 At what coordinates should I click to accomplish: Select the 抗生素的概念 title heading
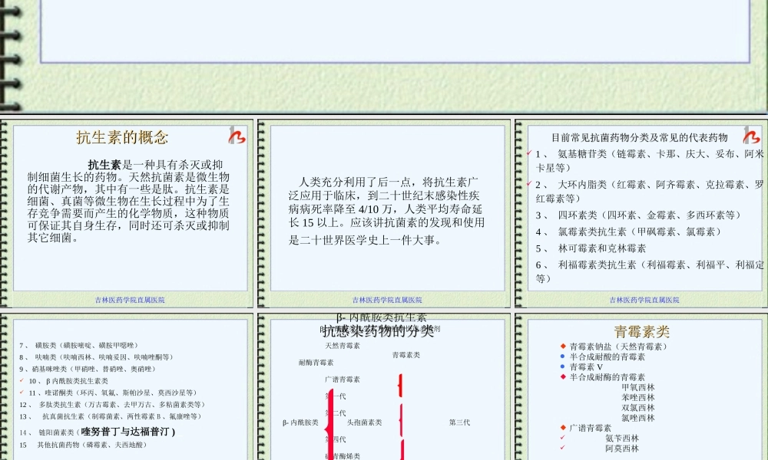point(122,138)
